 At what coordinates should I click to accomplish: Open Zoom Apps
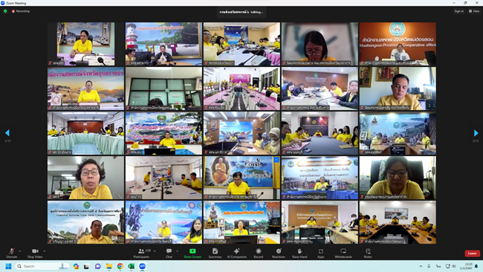tap(321, 253)
